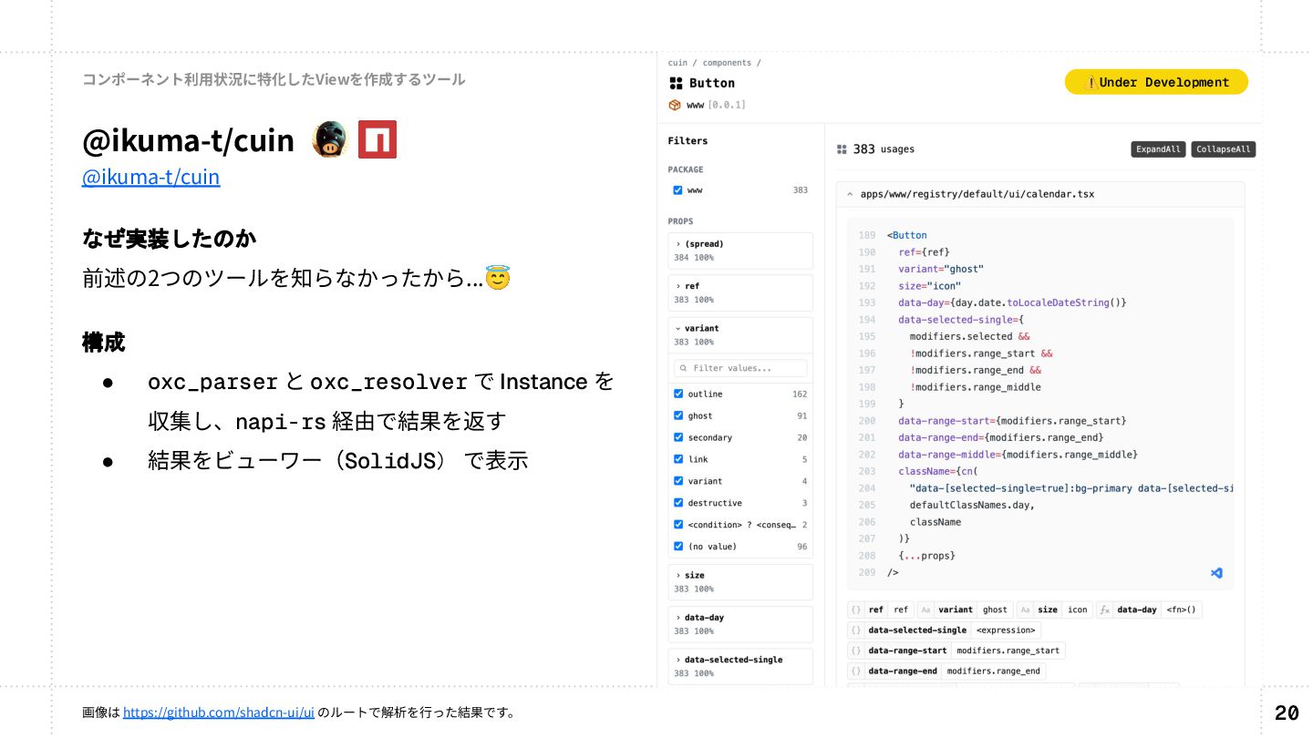This screenshot has height=738, width=1313.
Task: Toggle the link variant checkbox
Action: 678,459
